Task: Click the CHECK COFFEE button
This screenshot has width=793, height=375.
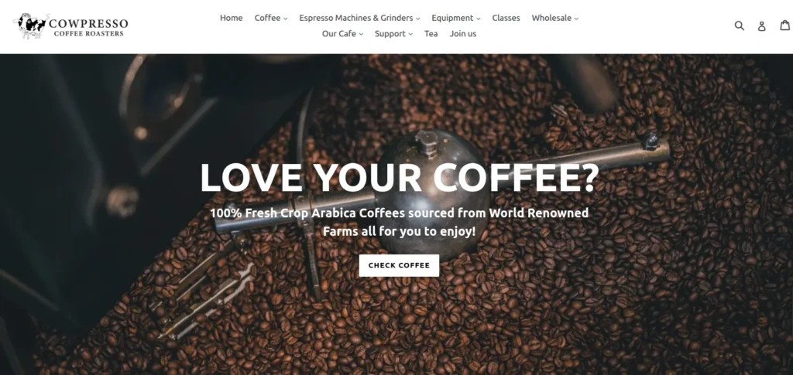Action: click(x=399, y=265)
